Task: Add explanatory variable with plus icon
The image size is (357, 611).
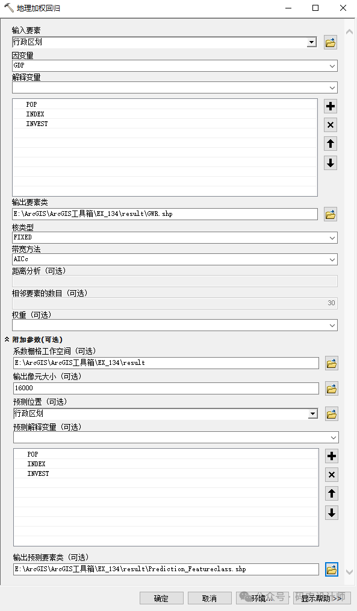Action: (330, 106)
